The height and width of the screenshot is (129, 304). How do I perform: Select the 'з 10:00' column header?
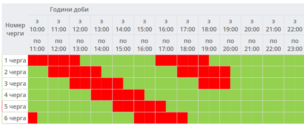click(x=37, y=25)
